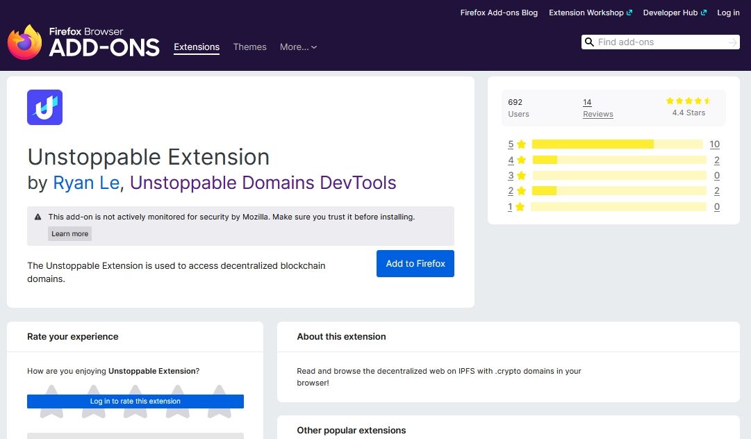The height and width of the screenshot is (439, 751).
Task: Select the third rating star
Action: coord(135,414)
